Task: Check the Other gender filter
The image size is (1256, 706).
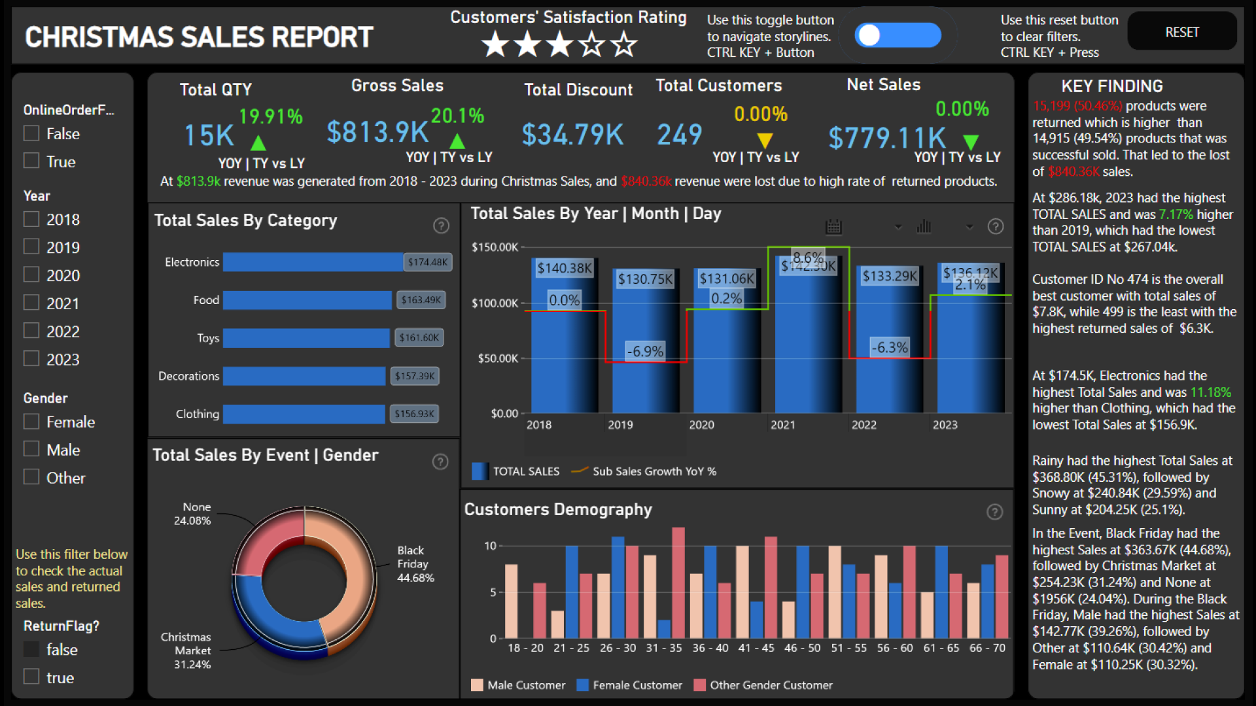Action: click(31, 477)
